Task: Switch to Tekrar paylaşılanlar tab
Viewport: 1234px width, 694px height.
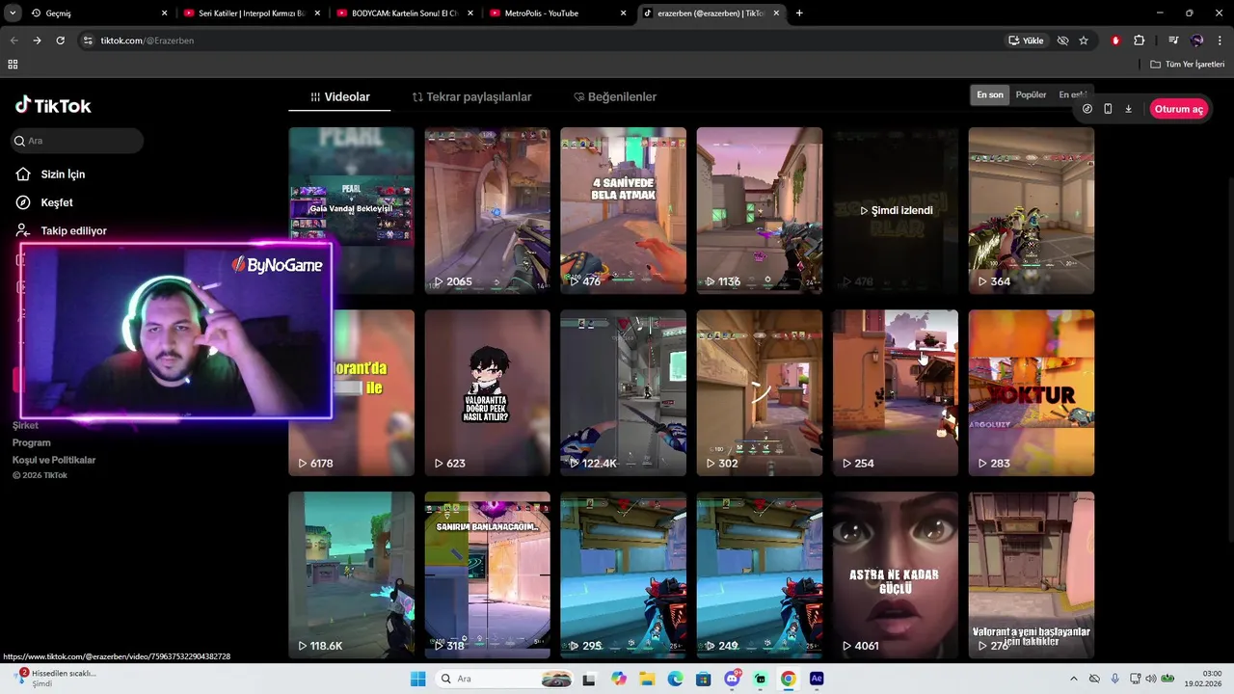Action: [x=471, y=97]
